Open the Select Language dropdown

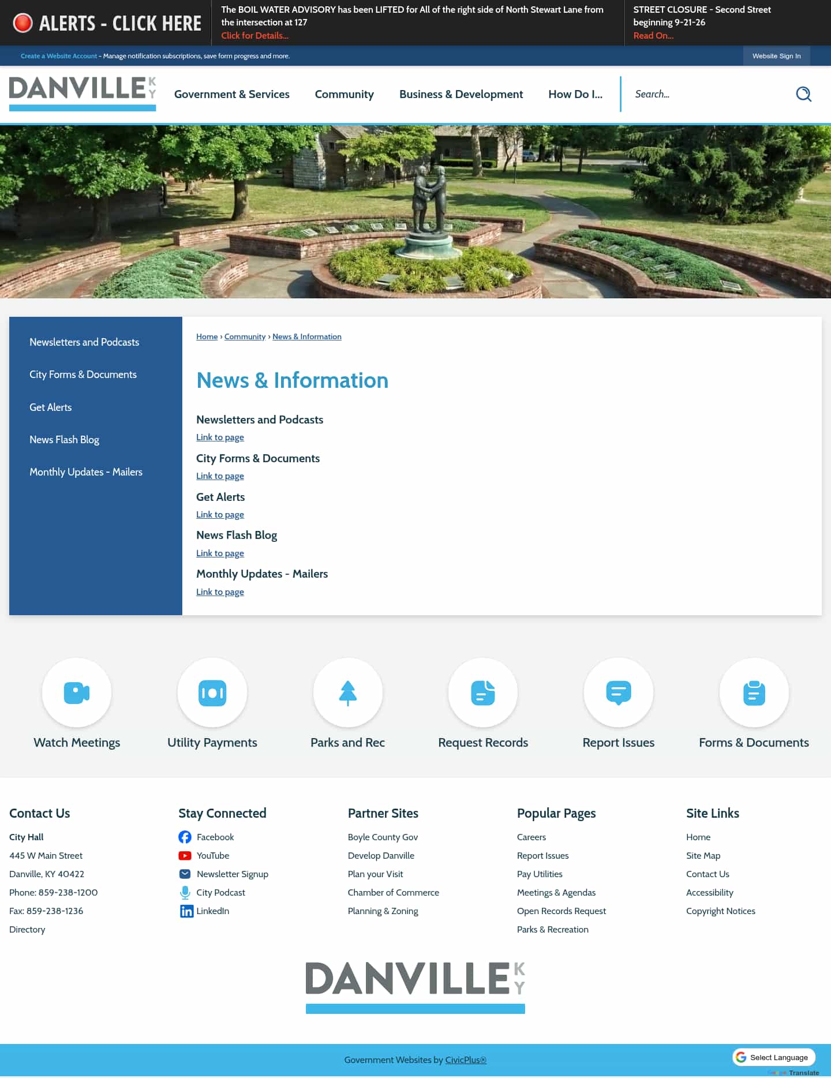click(x=774, y=1057)
